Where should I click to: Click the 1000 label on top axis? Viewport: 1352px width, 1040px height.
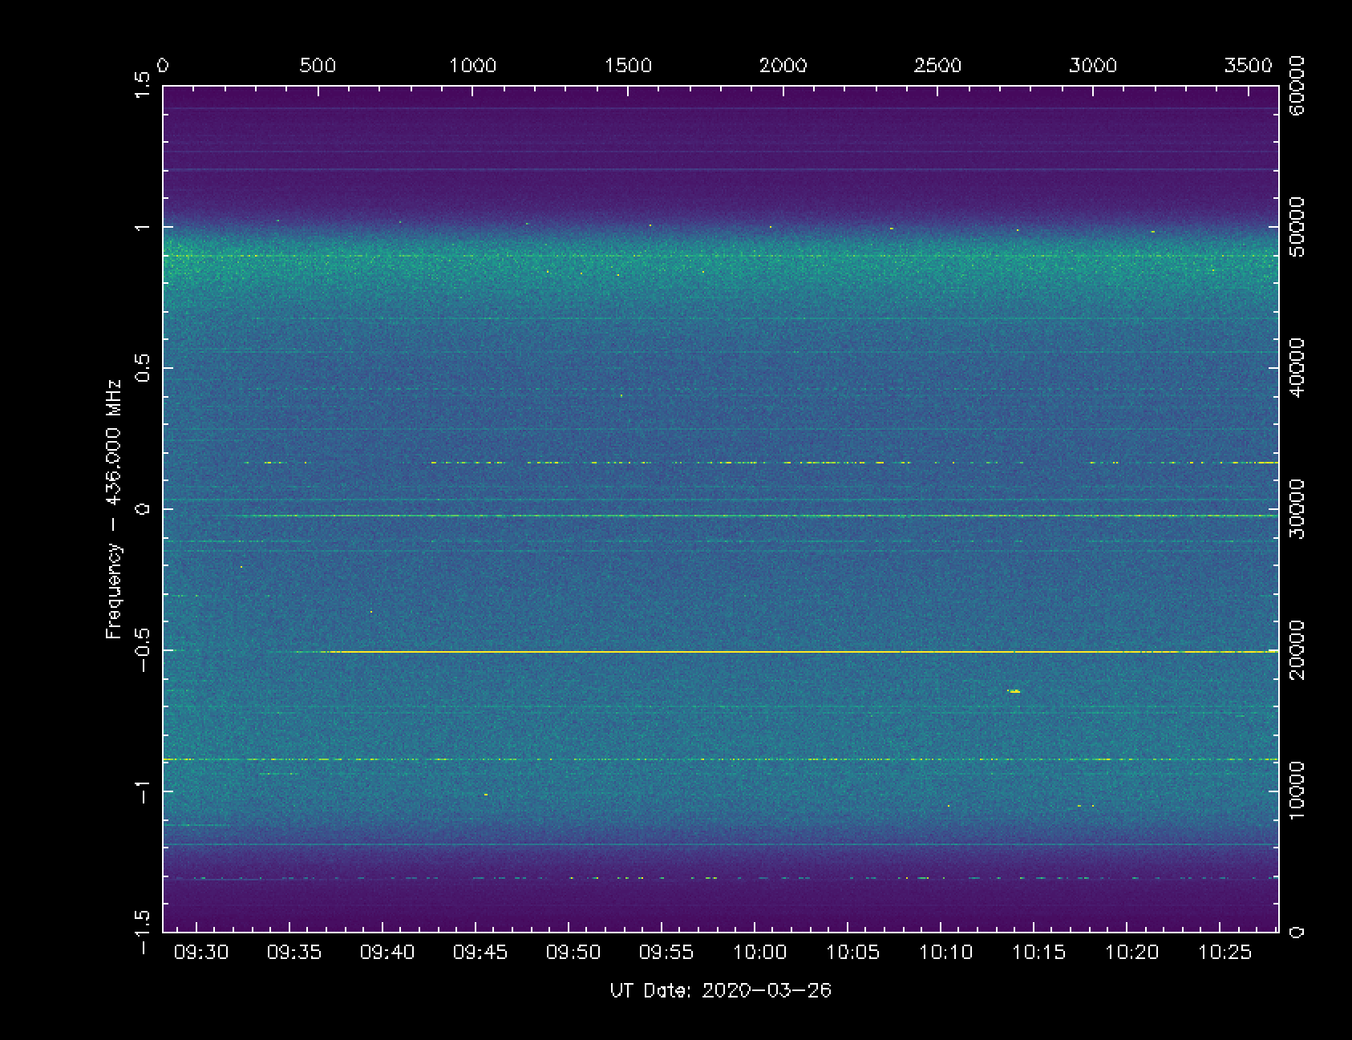(472, 66)
